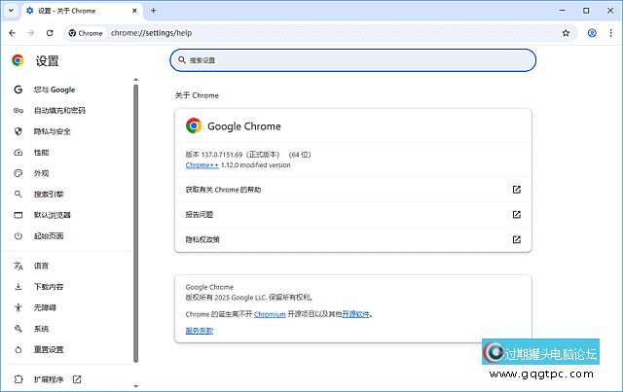Open the 报告问题 row
This screenshot has height=392, width=623.
(352, 214)
